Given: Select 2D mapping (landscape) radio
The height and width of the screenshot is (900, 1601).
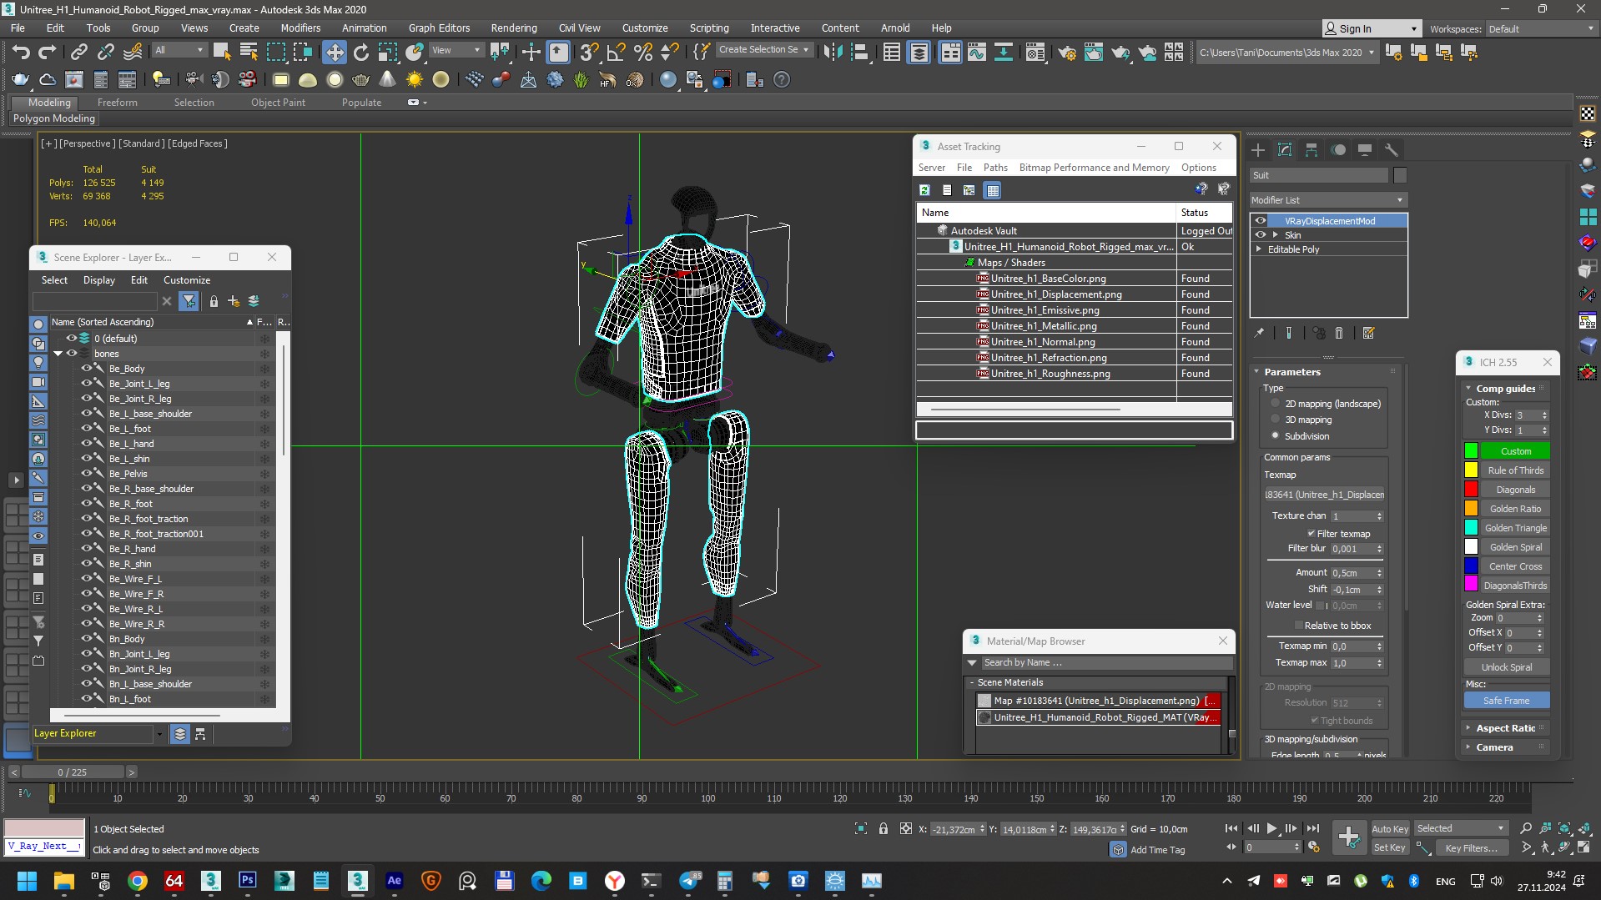Looking at the screenshot, I should click(1275, 404).
